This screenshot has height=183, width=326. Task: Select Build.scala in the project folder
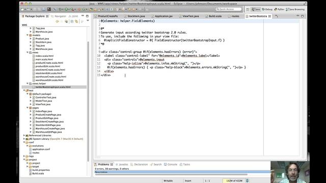coord(38,174)
